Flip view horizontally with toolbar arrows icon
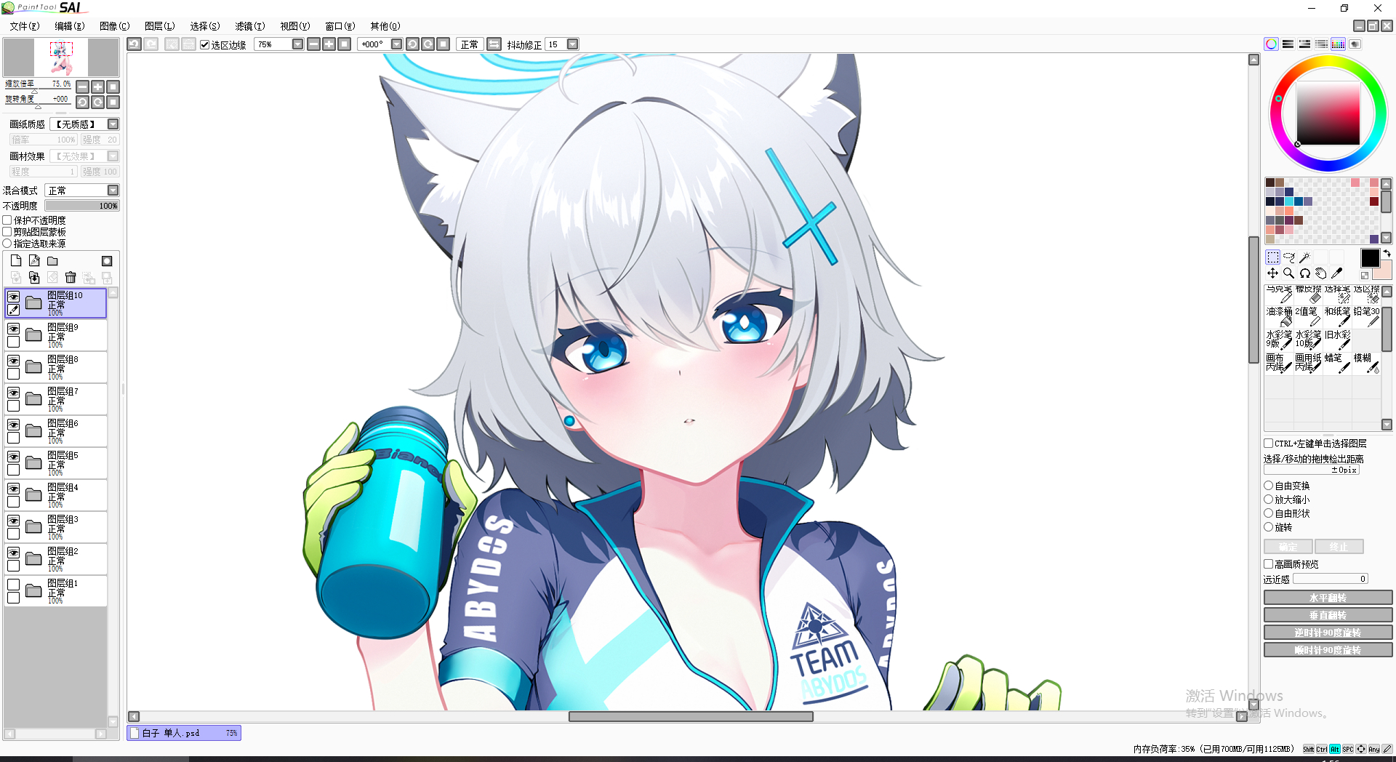This screenshot has height=762, width=1396. click(x=494, y=44)
